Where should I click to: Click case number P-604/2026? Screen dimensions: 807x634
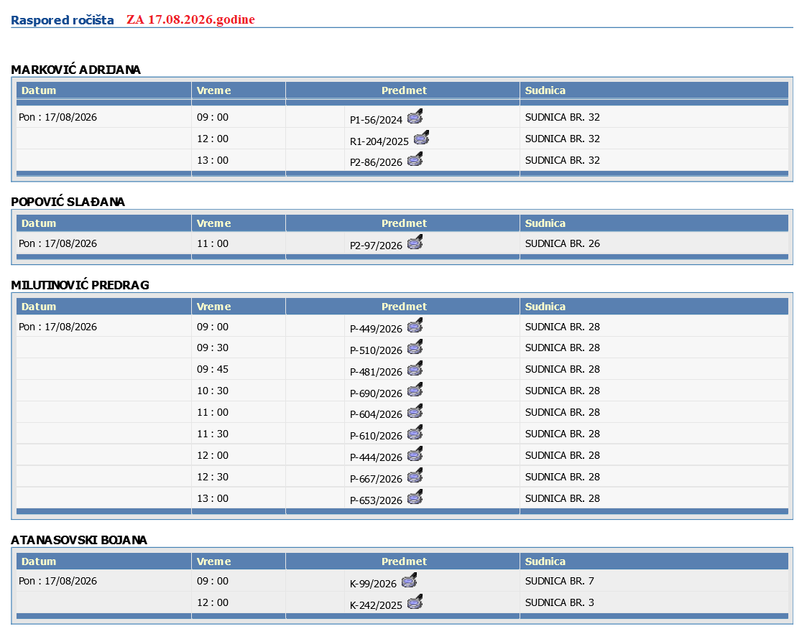click(x=376, y=414)
